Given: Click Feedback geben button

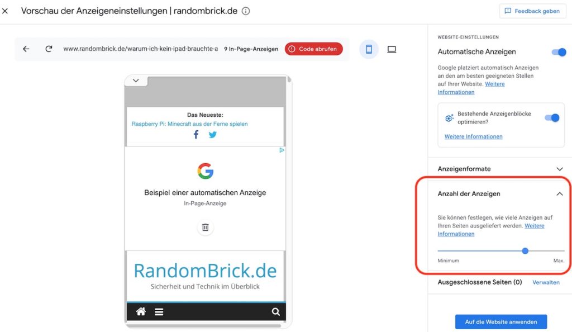Looking at the screenshot, I should click(x=532, y=11).
